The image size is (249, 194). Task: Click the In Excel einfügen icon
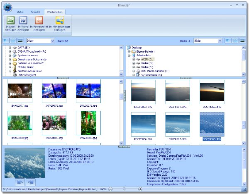[x=10, y=20]
